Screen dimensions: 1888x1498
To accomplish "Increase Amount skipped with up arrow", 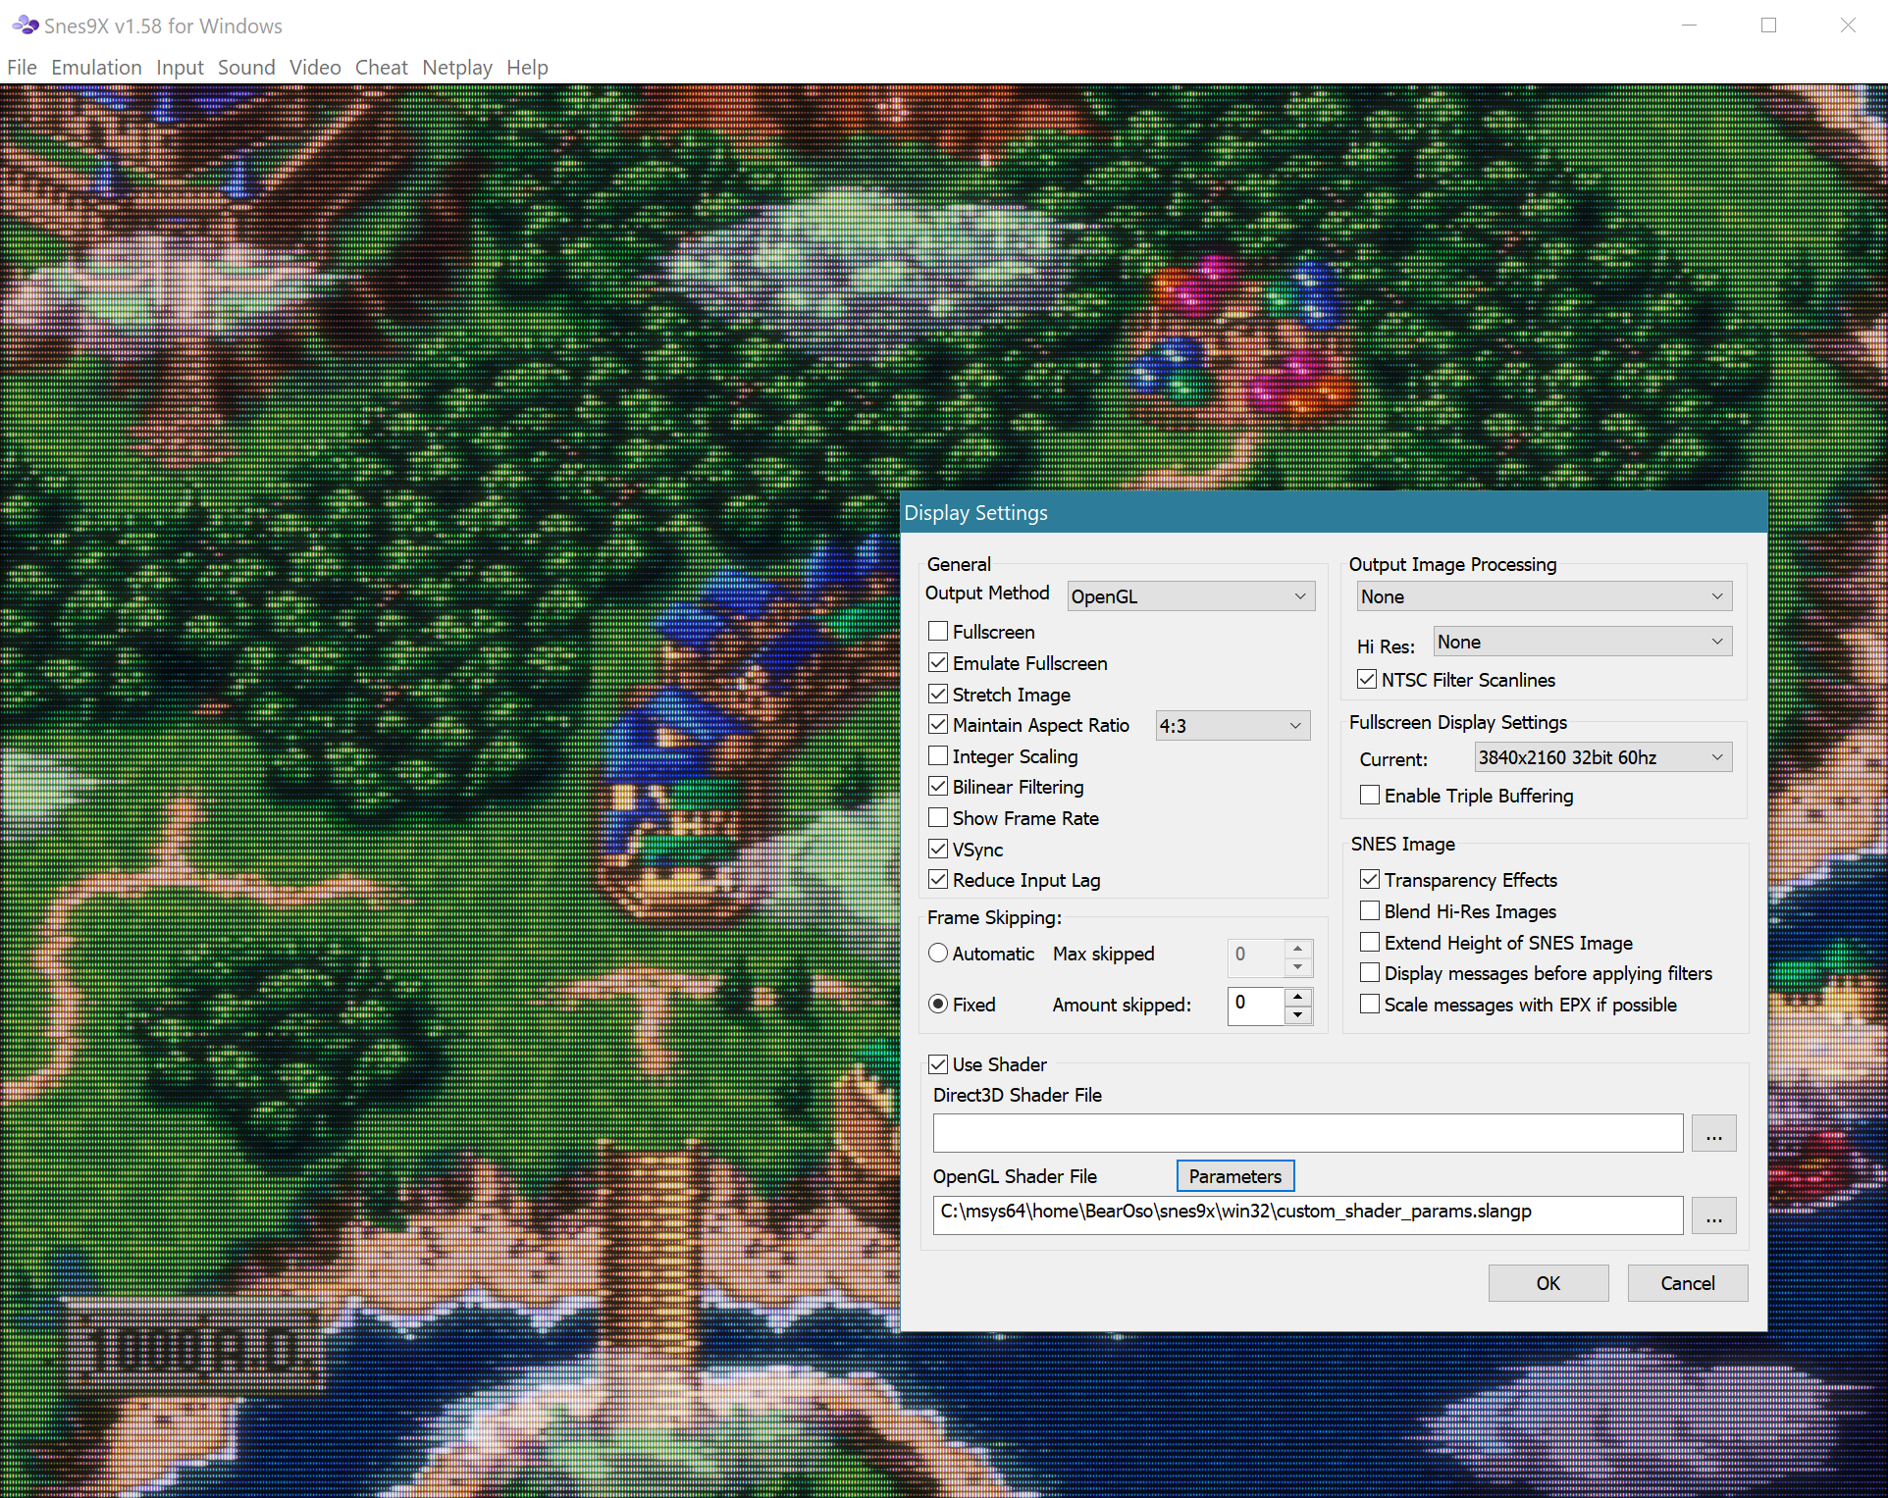I will tap(1298, 996).
